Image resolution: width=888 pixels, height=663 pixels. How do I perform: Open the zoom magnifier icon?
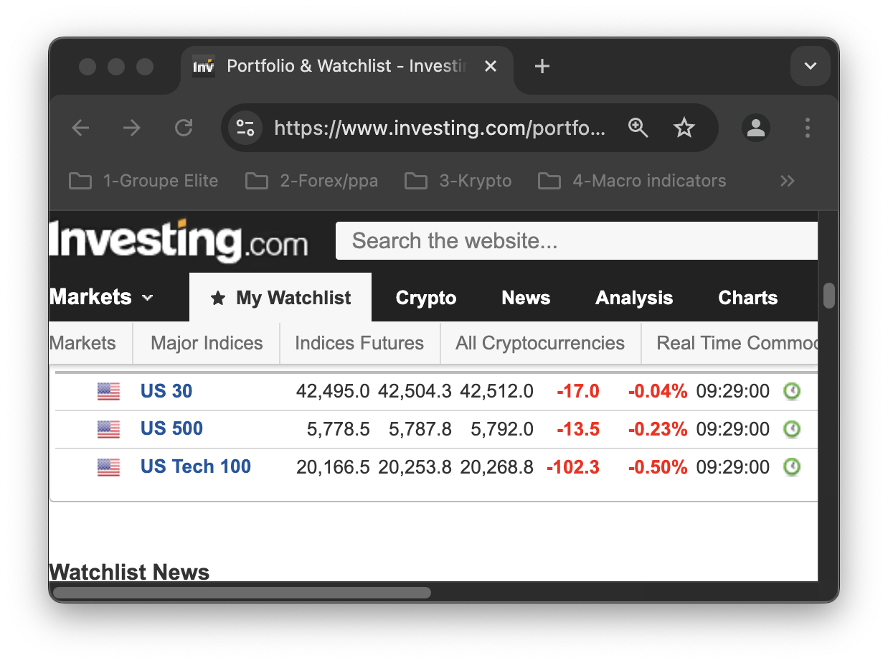tap(638, 128)
